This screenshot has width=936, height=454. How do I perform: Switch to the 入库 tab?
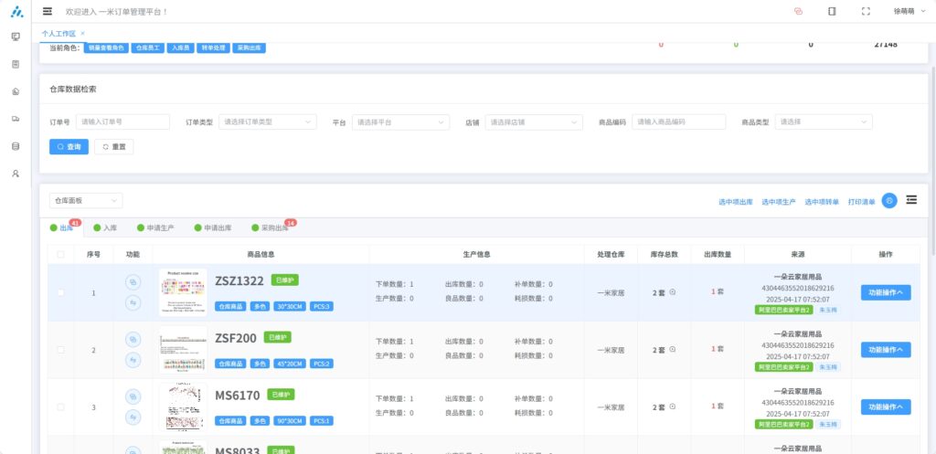click(105, 227)
